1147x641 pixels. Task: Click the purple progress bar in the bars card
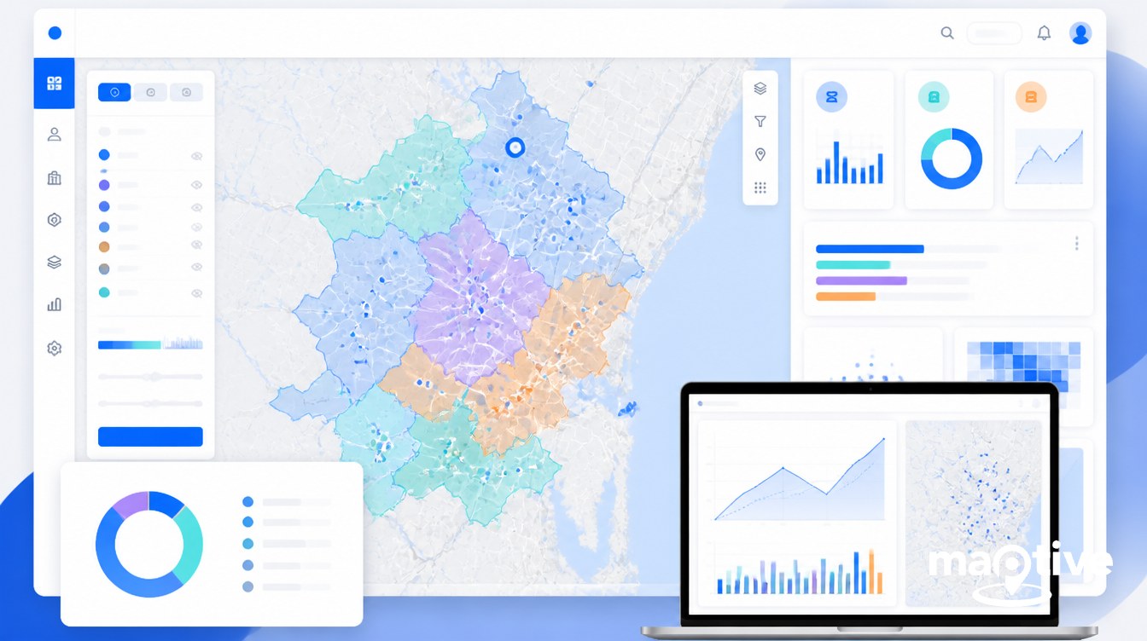point(861,280)
